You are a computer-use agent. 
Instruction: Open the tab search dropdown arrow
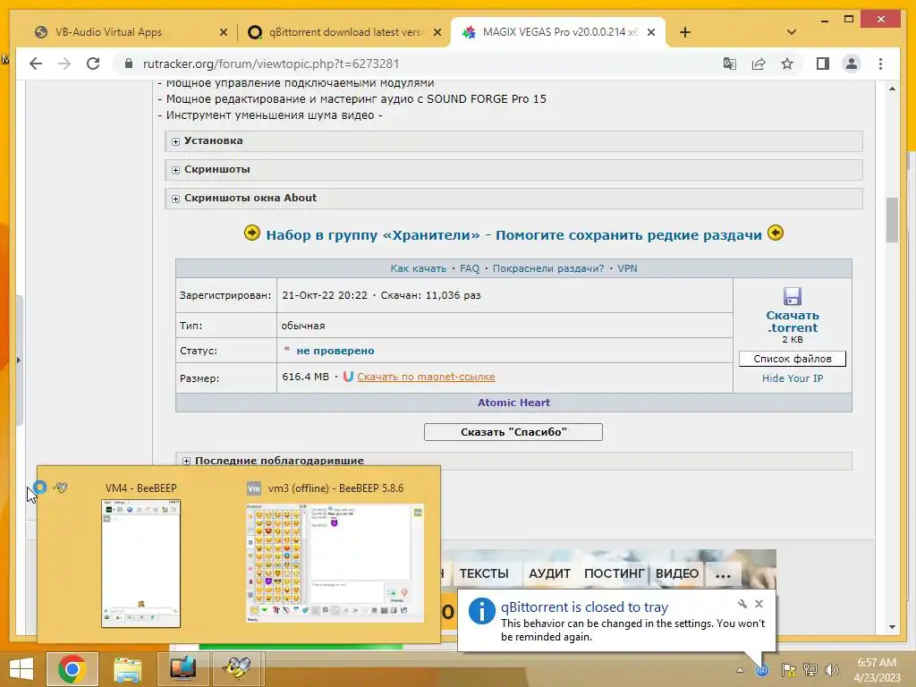(792, 32)
